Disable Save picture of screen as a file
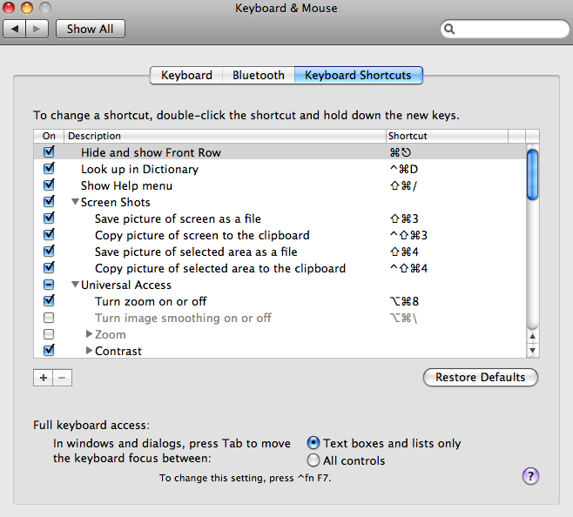The width and height of the screenshot is (573, 517). 49,218
